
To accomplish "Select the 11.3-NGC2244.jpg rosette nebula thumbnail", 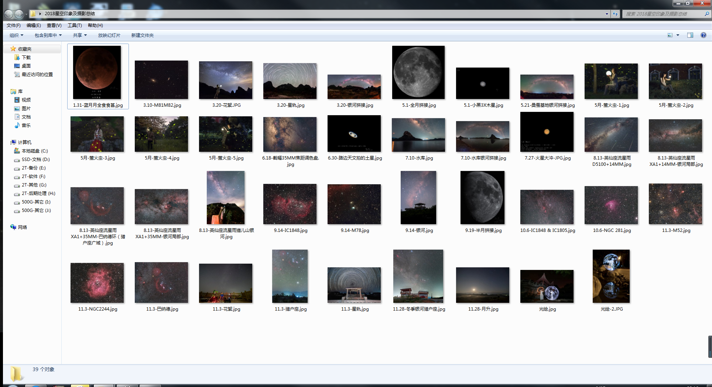I will point(97,283).
